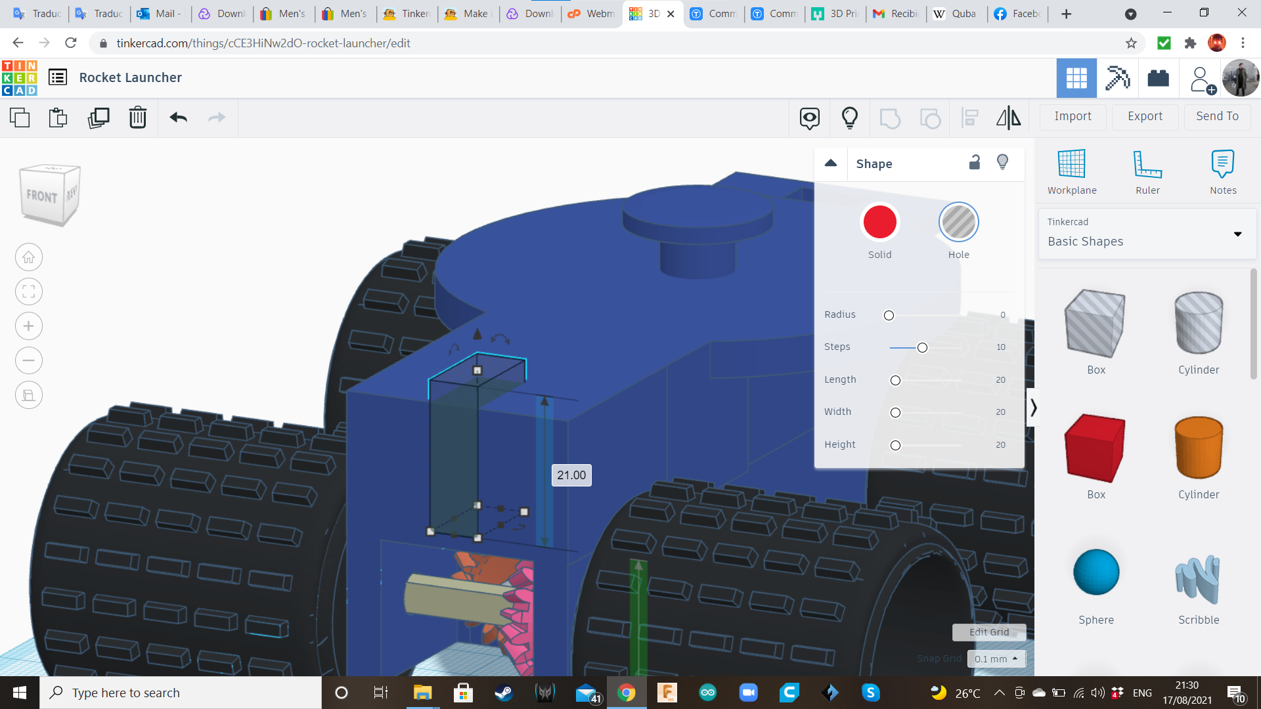
Task: Click the Fit all in view icon
Action: click(29, 291)
